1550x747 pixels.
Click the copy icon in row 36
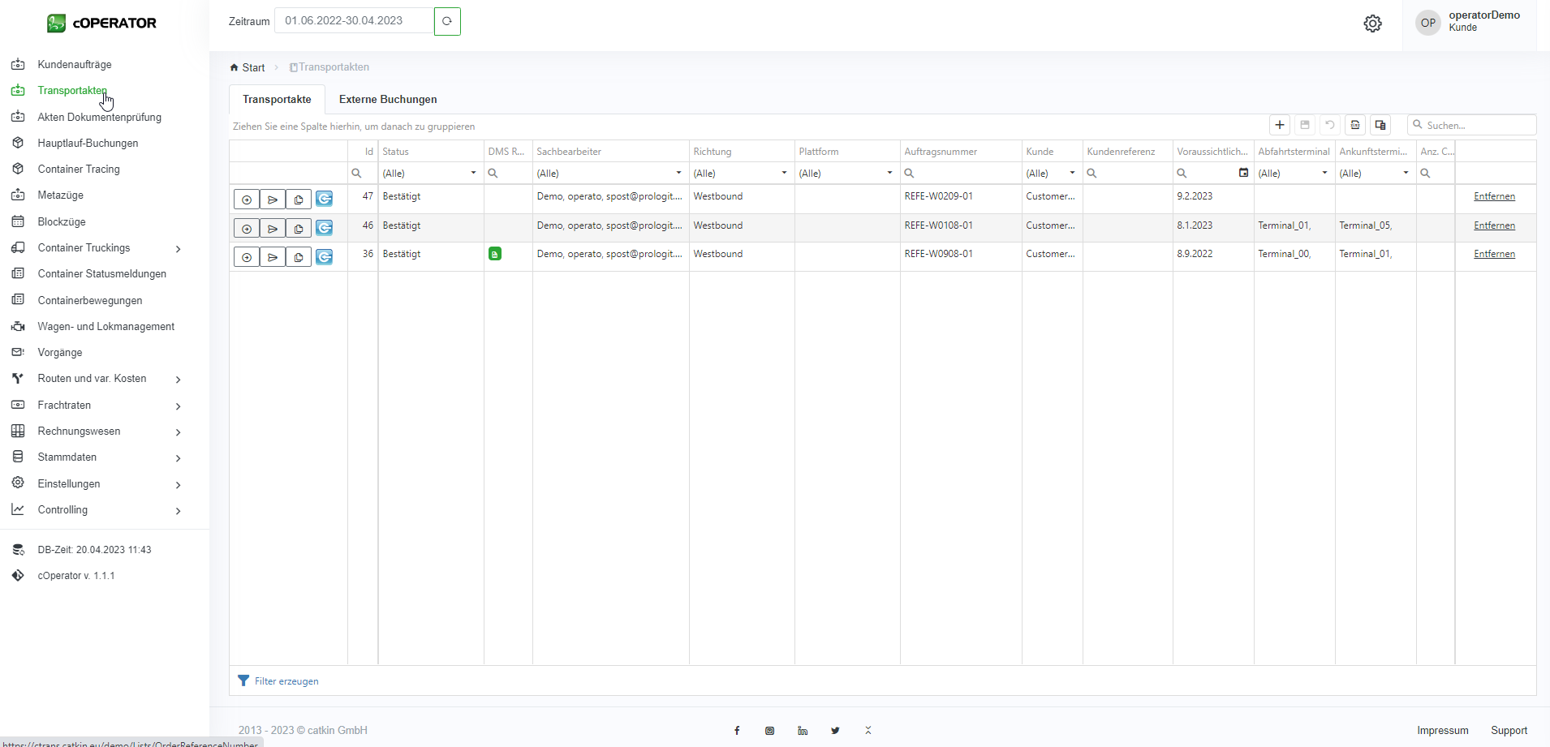[x=299, y=257]
